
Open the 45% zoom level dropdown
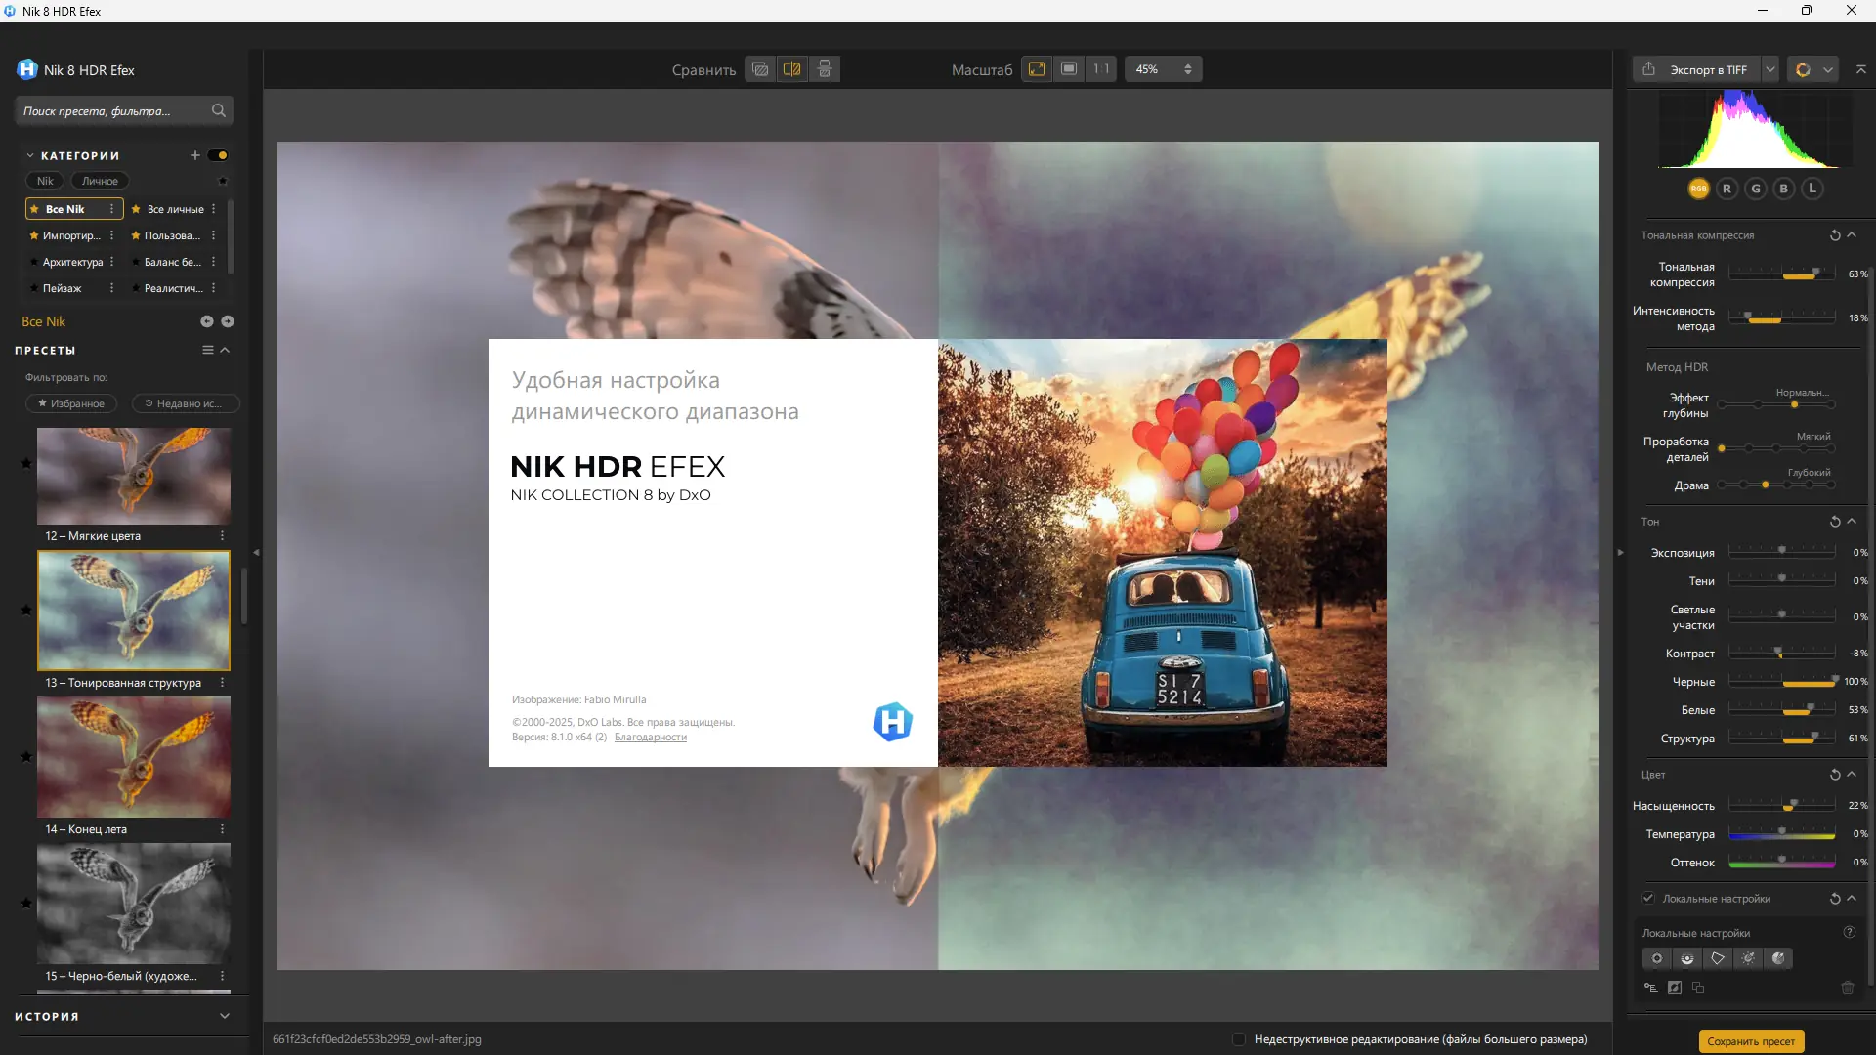tap(1163, 69)
